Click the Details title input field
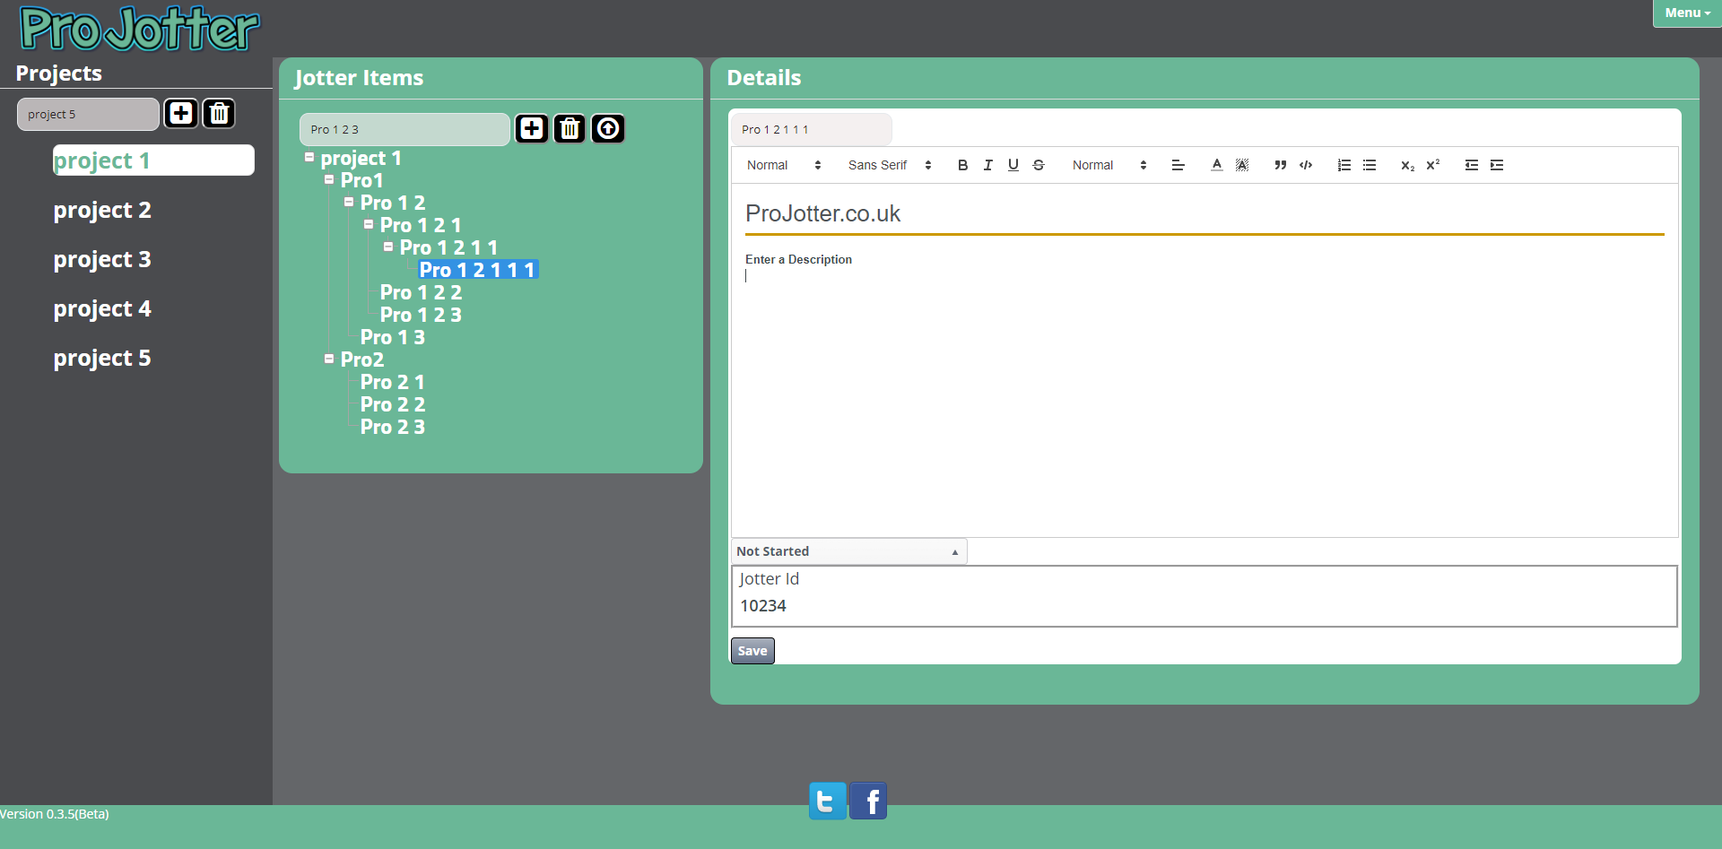Viewport: 1722px width, 849px height. click(812, 129)
